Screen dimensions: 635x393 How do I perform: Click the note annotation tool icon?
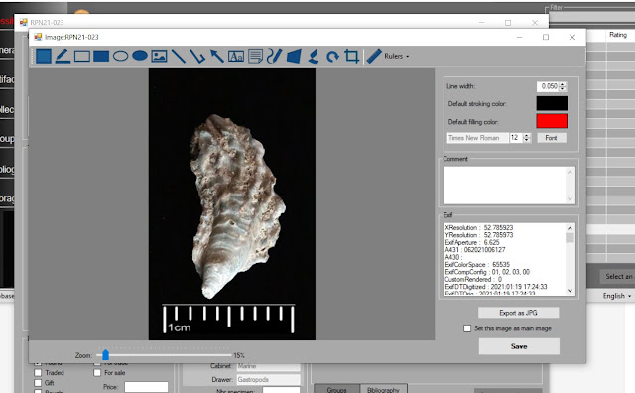pos(255,56)
